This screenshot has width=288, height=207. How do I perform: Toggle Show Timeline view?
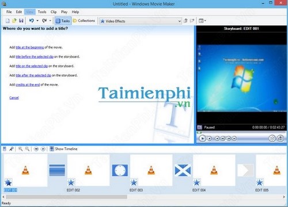coord(63,149)
